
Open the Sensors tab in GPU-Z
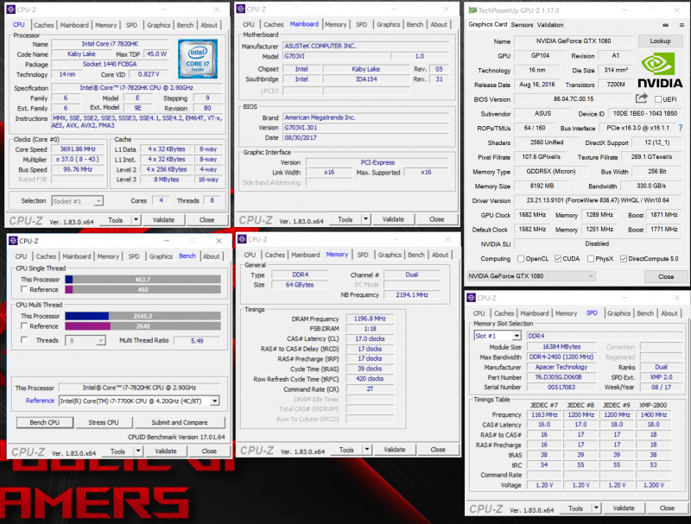(522, 25)
